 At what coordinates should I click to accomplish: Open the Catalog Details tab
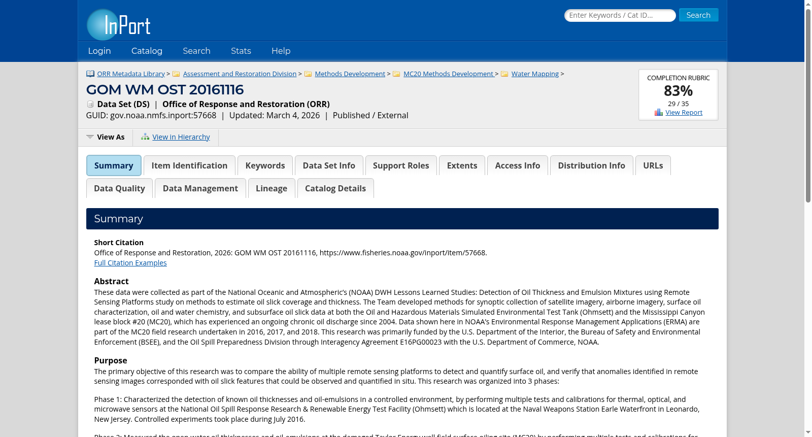pos(335,188)
